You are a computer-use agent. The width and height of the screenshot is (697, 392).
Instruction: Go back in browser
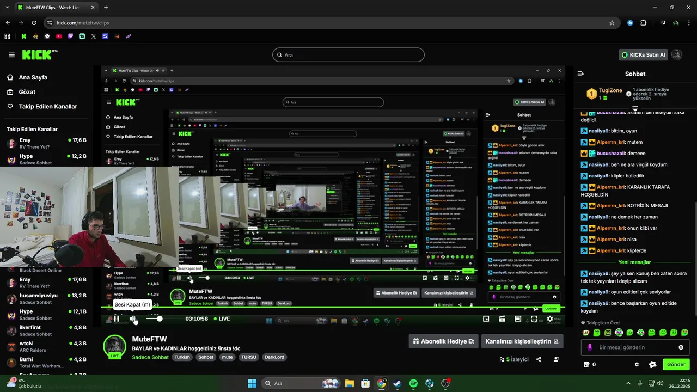(x=8, y=23)
